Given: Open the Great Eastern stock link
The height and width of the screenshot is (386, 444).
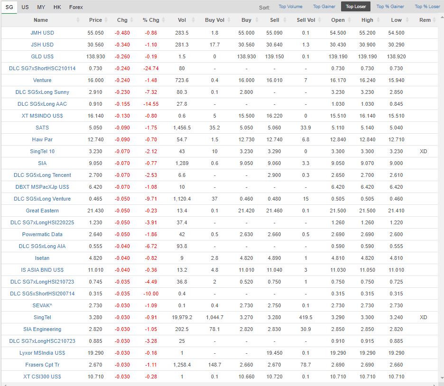Looking at the screenshot, I should (x=42, y=211).
